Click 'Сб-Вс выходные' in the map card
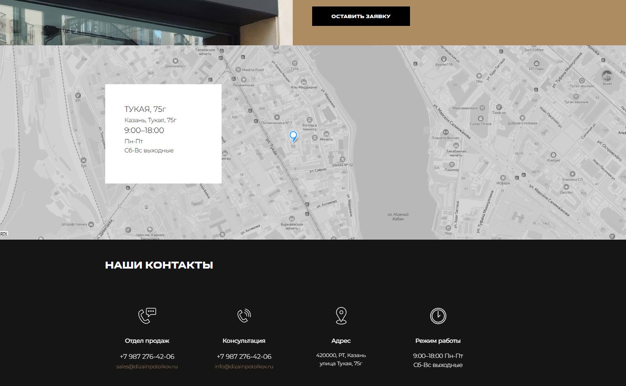Image resolution: width=626 pixels, height=386 pixels. point(149,150)
